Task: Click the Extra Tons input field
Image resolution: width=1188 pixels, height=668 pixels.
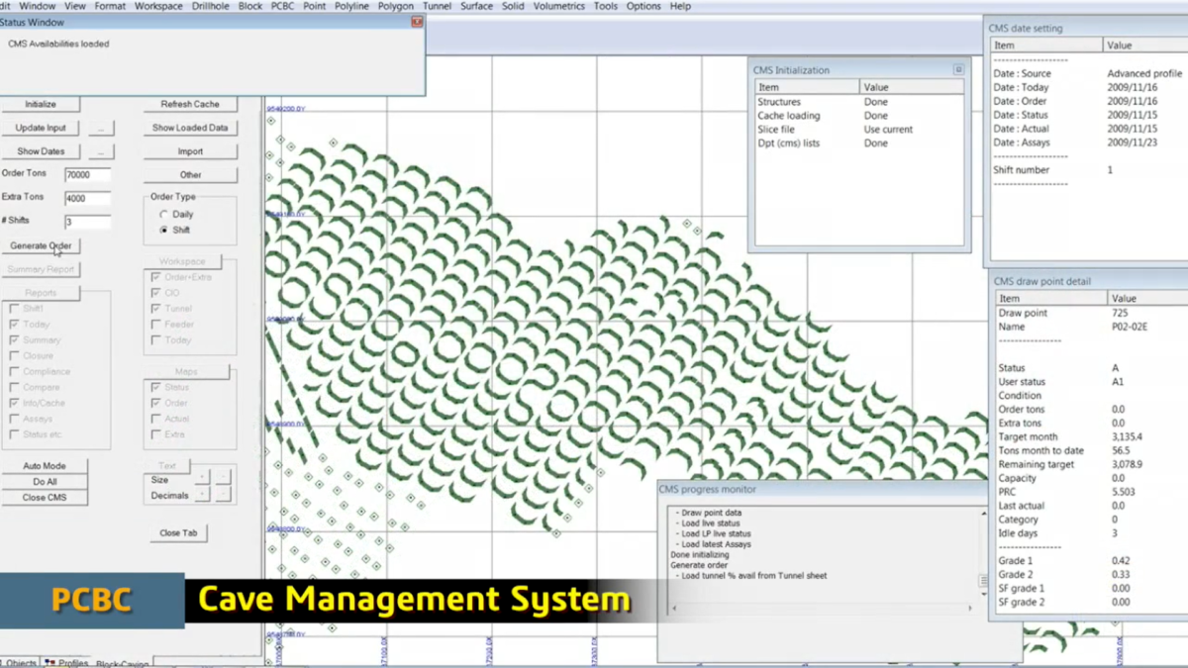Action: pyautogui.click(x=87, y=199)
